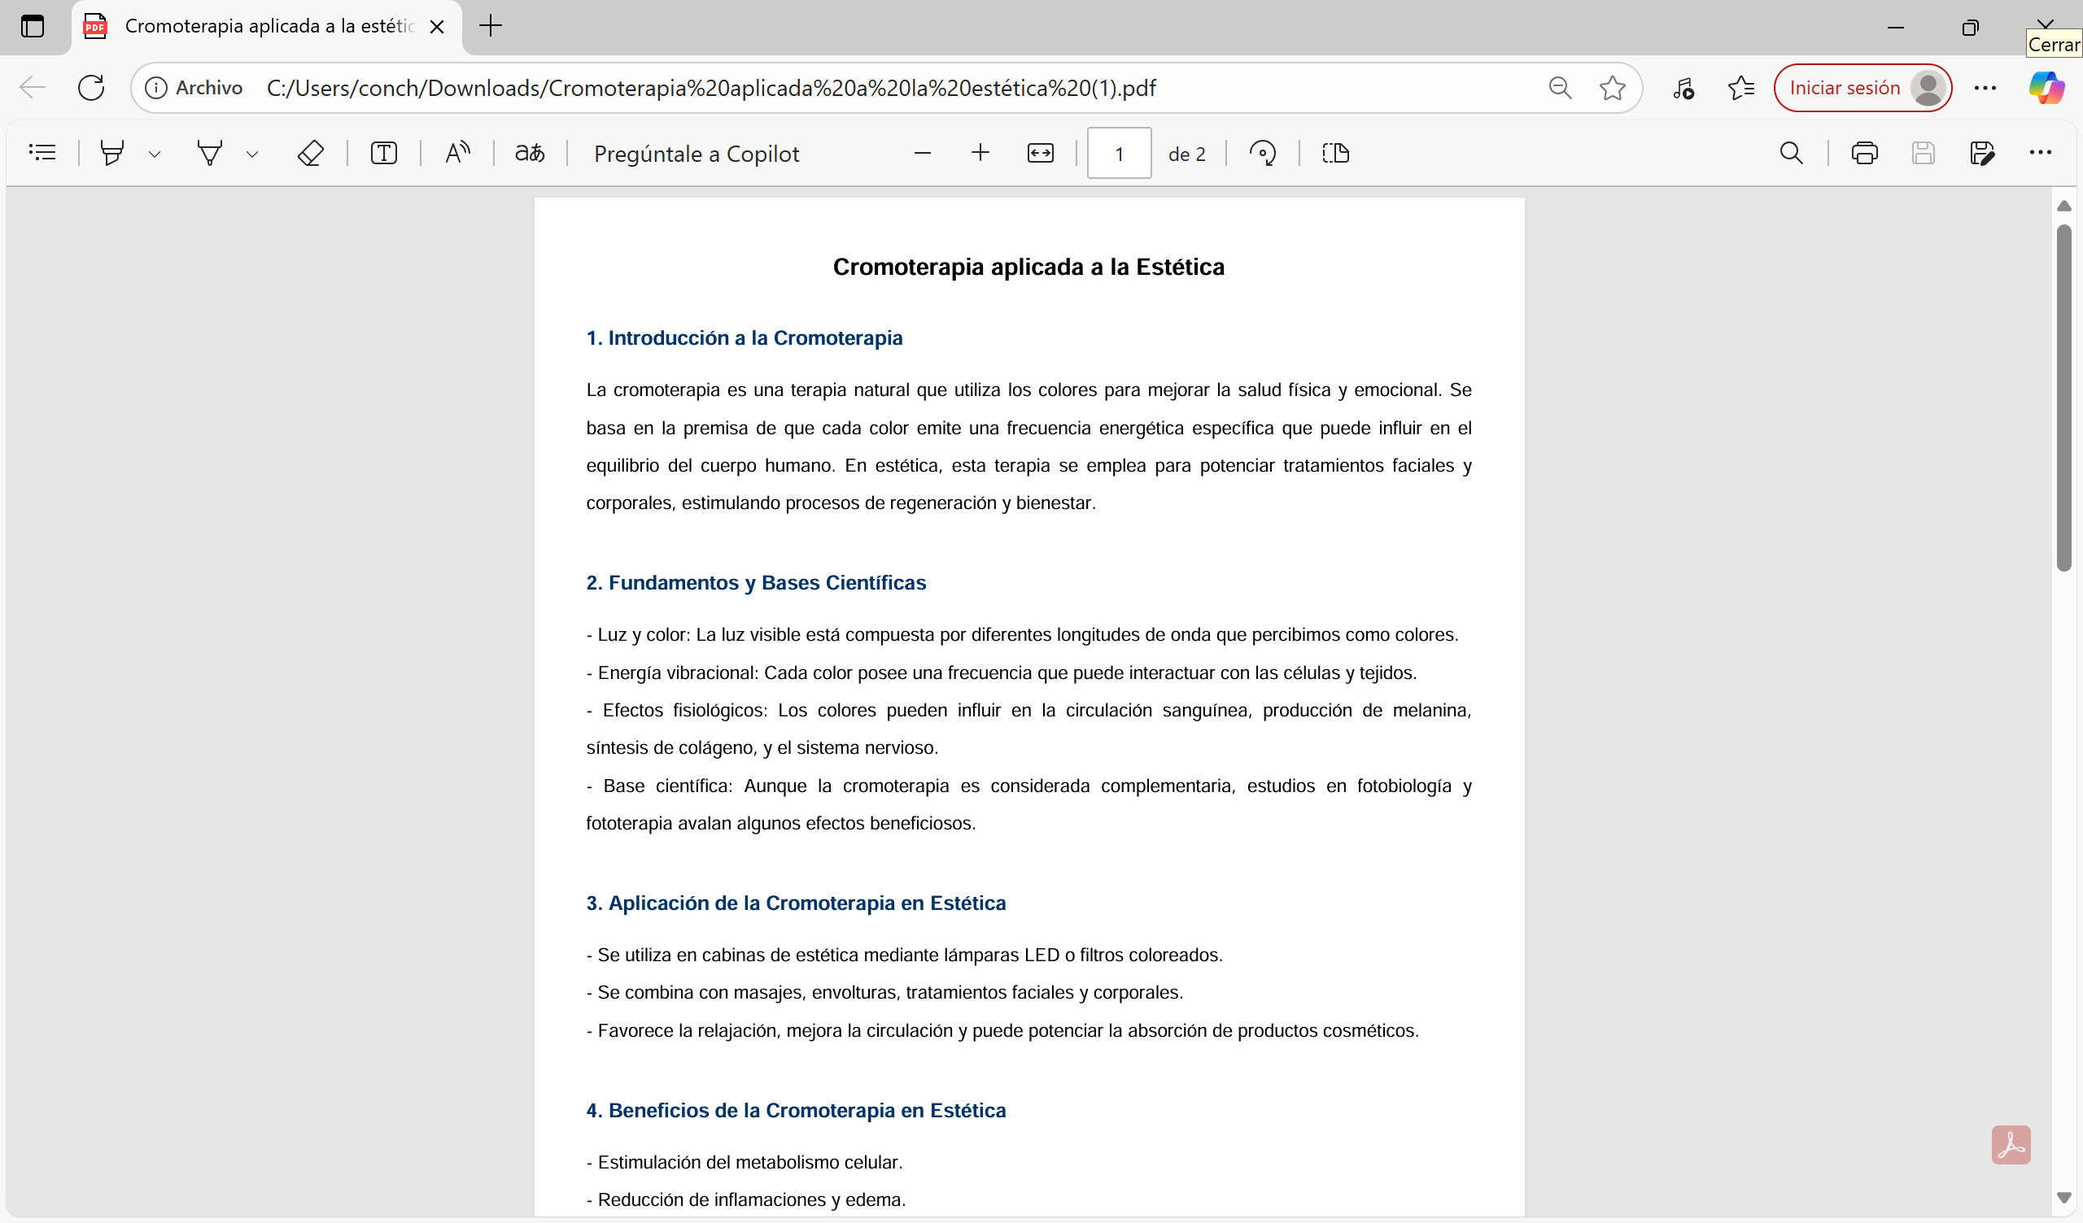2083x1223 pixels.
Task: Toggle fit to width view
Action: [x=1041, y=153]
